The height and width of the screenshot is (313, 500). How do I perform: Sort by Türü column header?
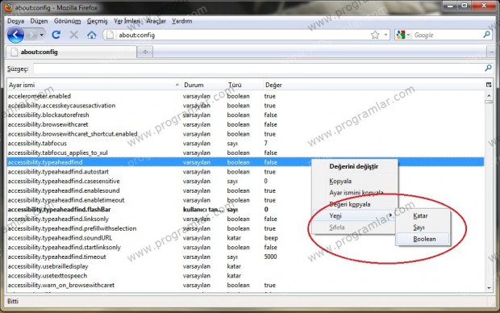(x=244, y=85)
